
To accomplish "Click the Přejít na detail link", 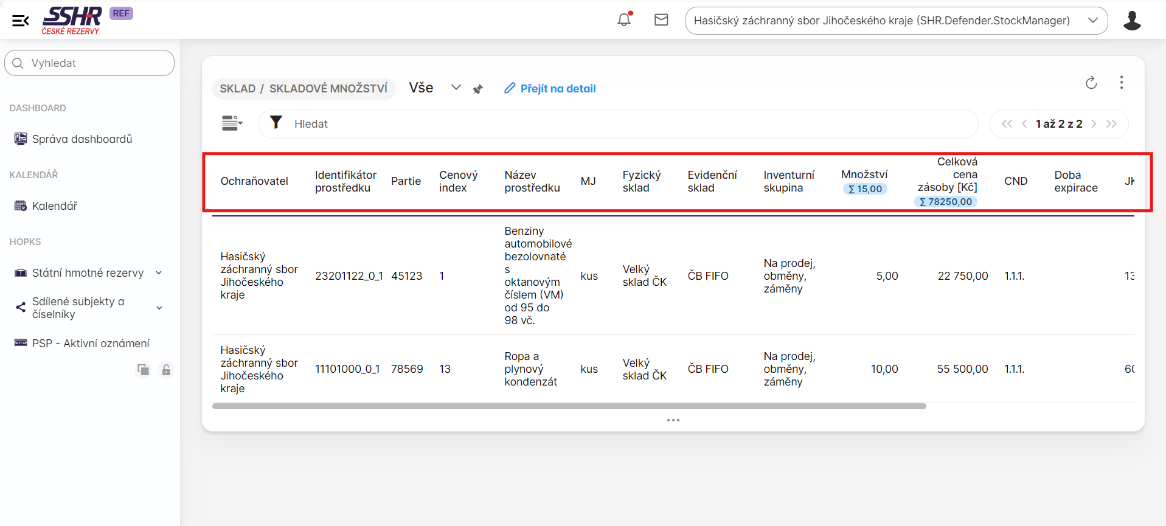I will point(550,89).
